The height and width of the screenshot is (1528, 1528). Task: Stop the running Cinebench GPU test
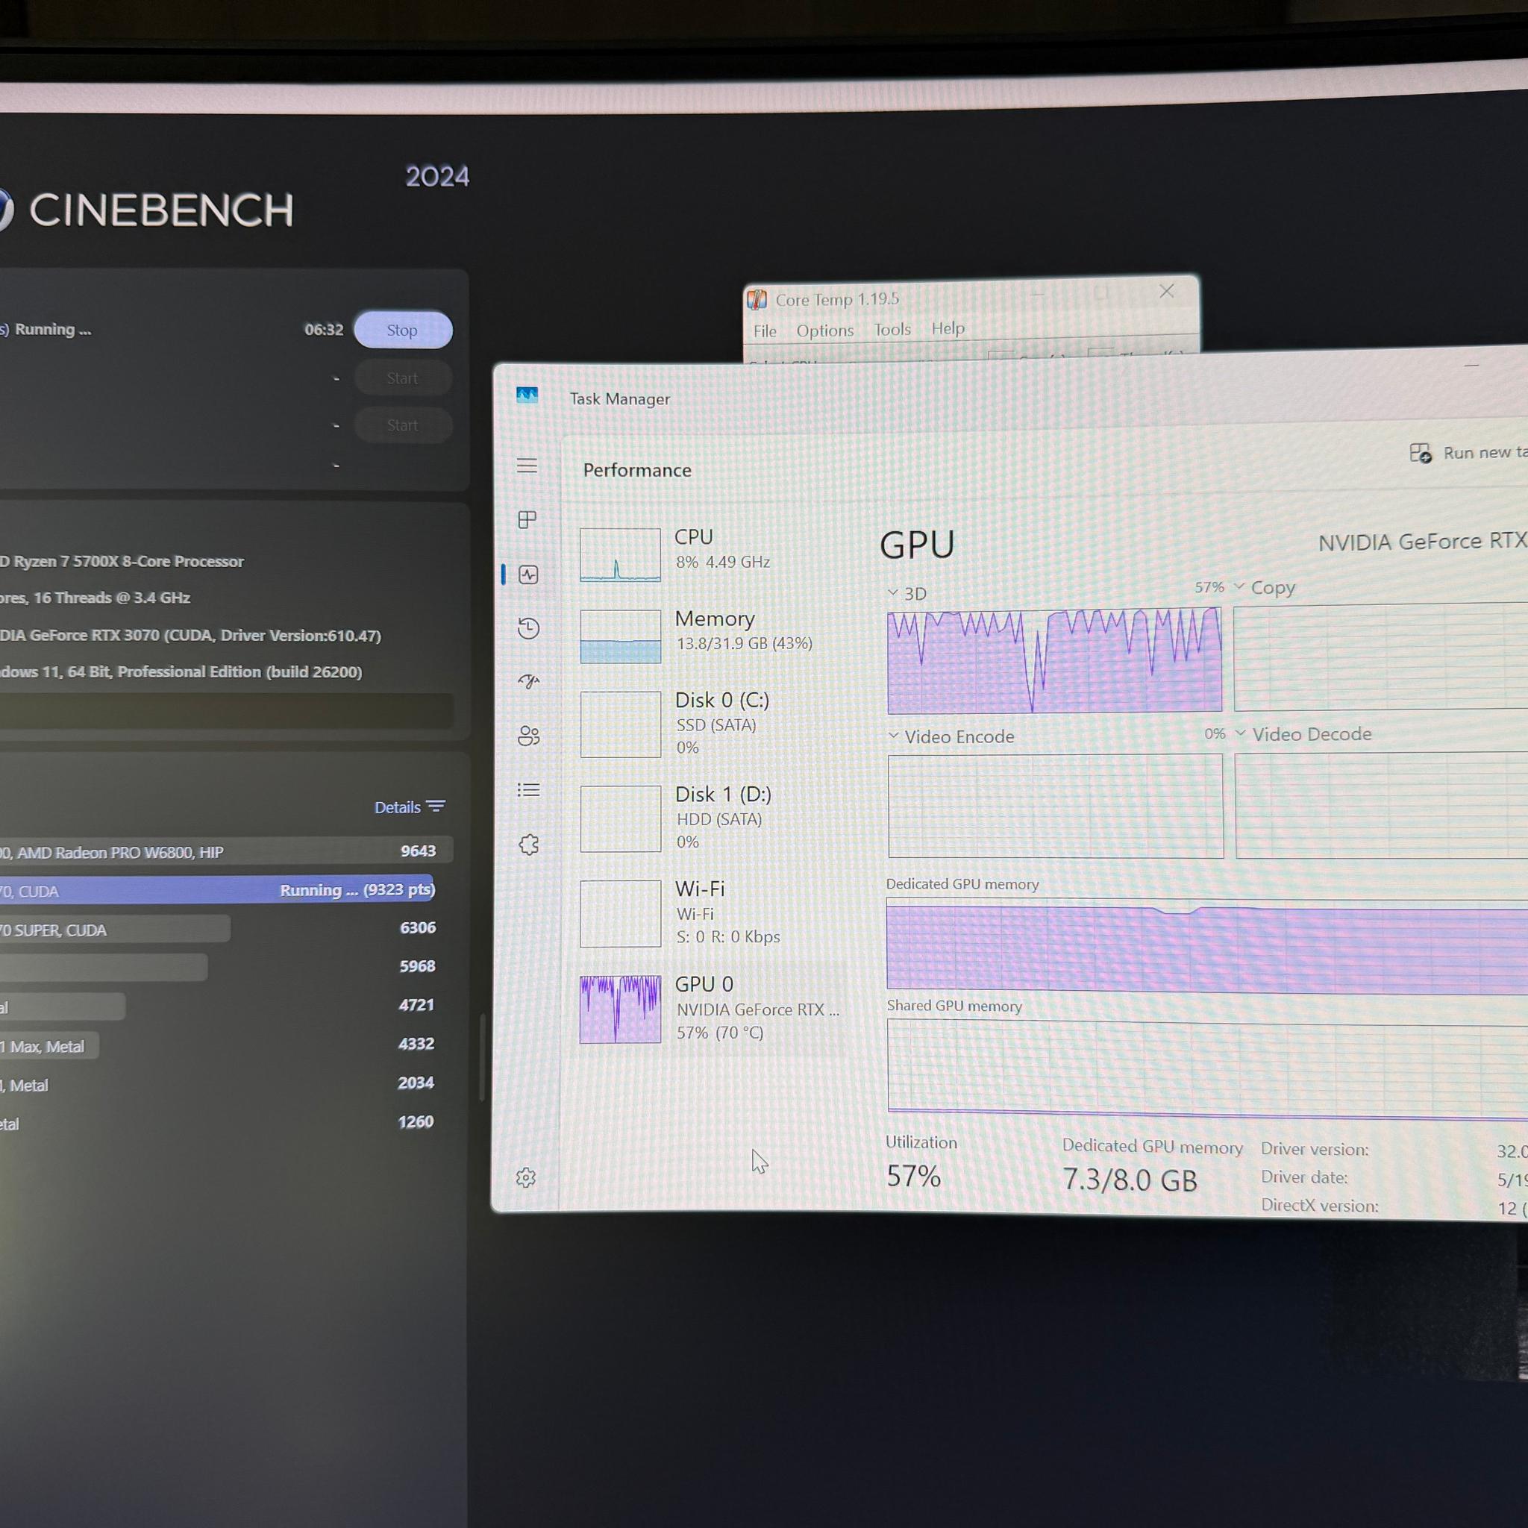tap(403, 330)
